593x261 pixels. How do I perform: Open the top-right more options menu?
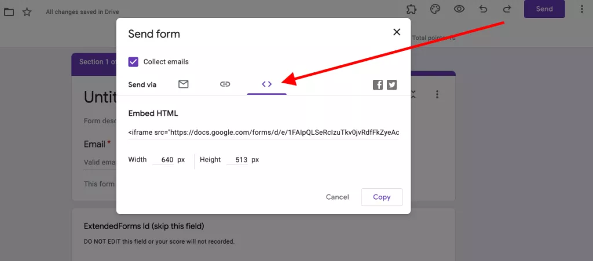click(x=582, y=9)
